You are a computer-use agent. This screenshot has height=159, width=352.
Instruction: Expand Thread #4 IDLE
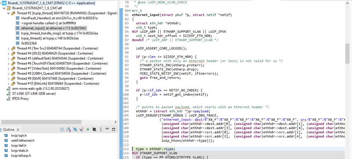point(8,53)
